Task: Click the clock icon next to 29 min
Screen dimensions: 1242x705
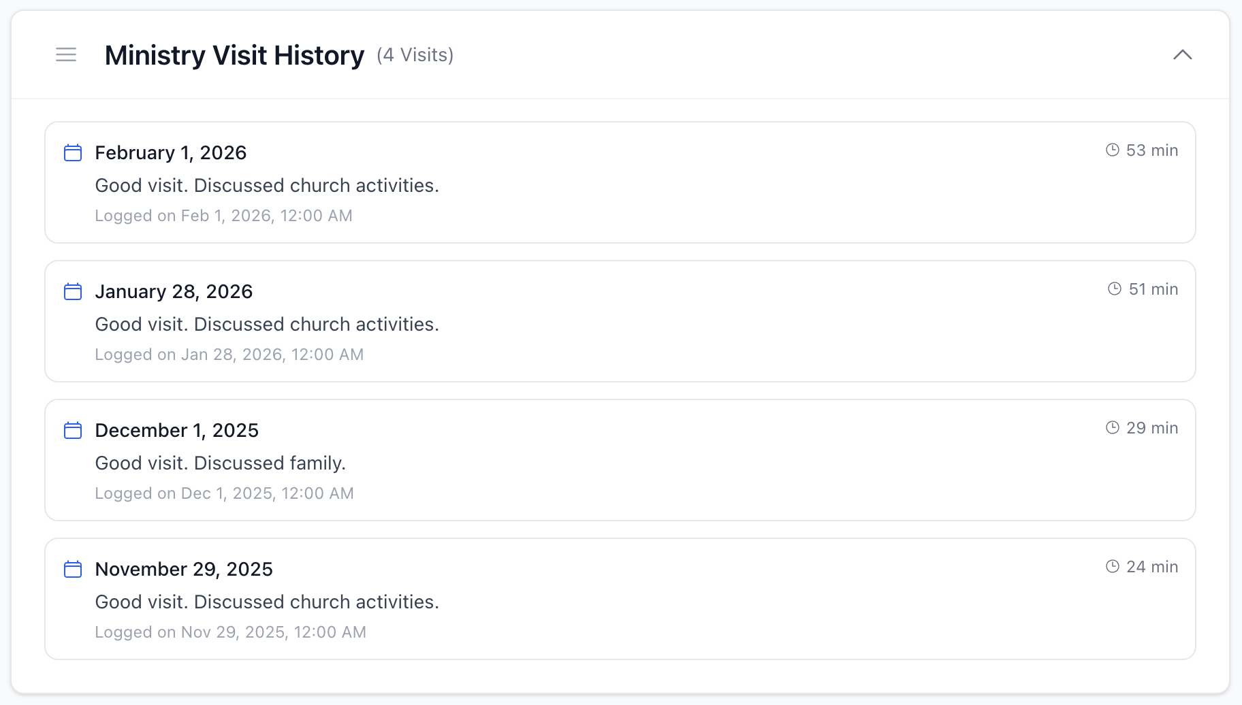Action: tap(1112, 427)
